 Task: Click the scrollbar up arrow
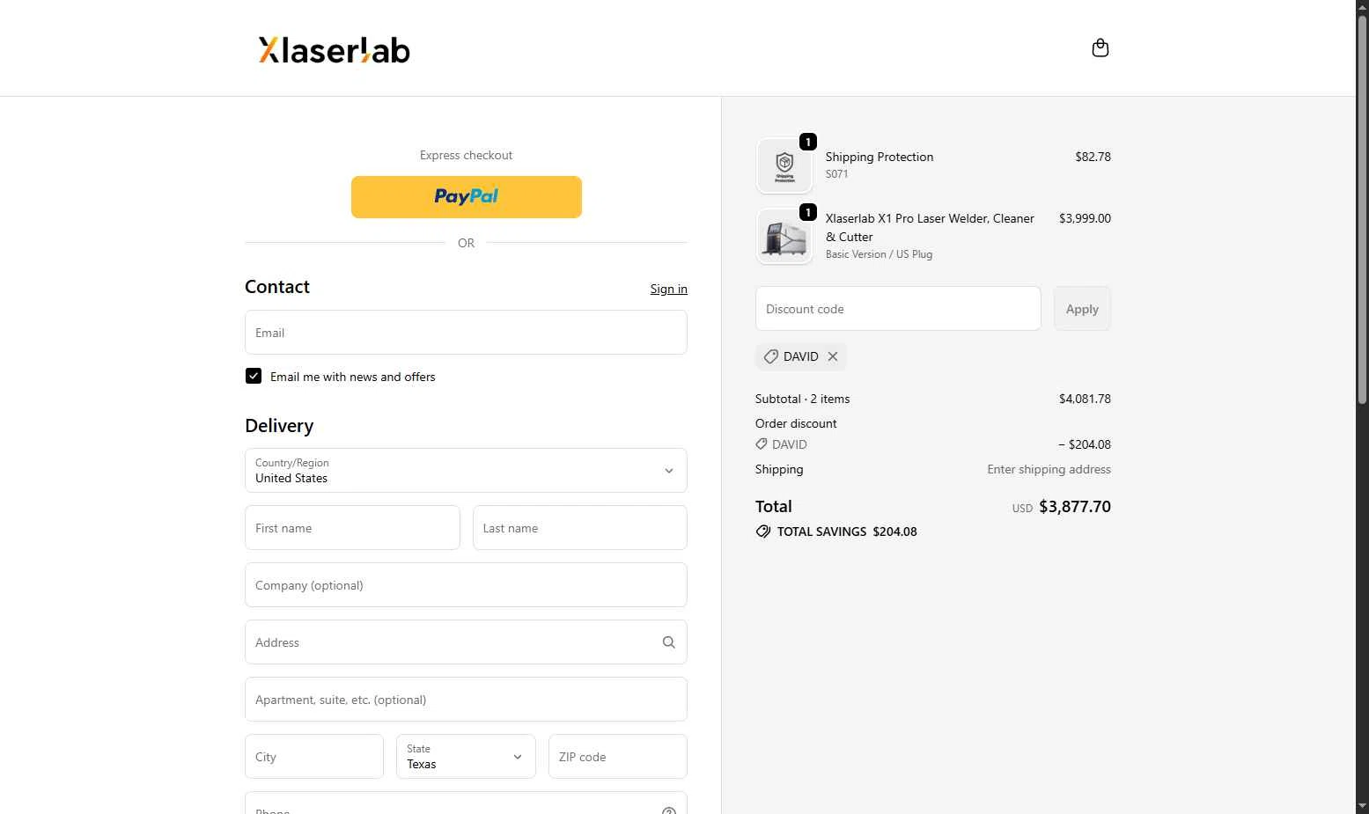1362,7
